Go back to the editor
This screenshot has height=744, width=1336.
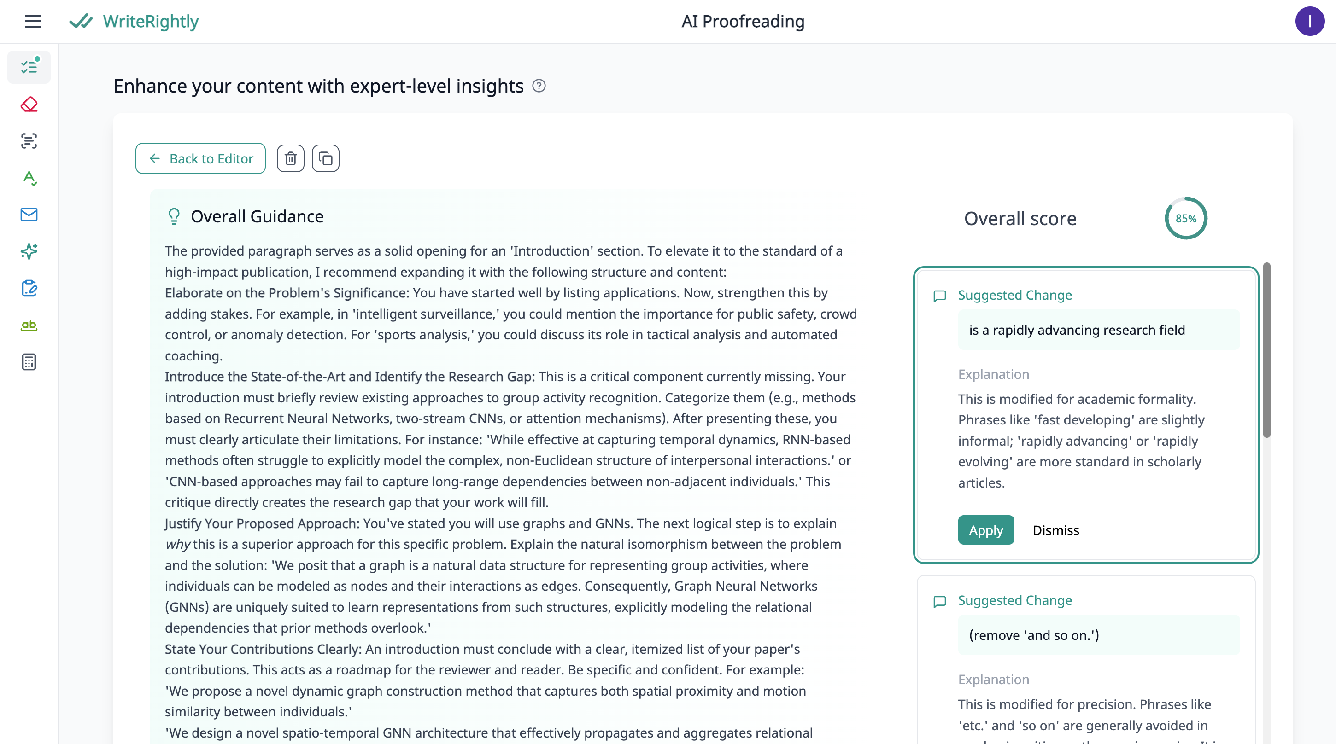(x=201, y=159)
